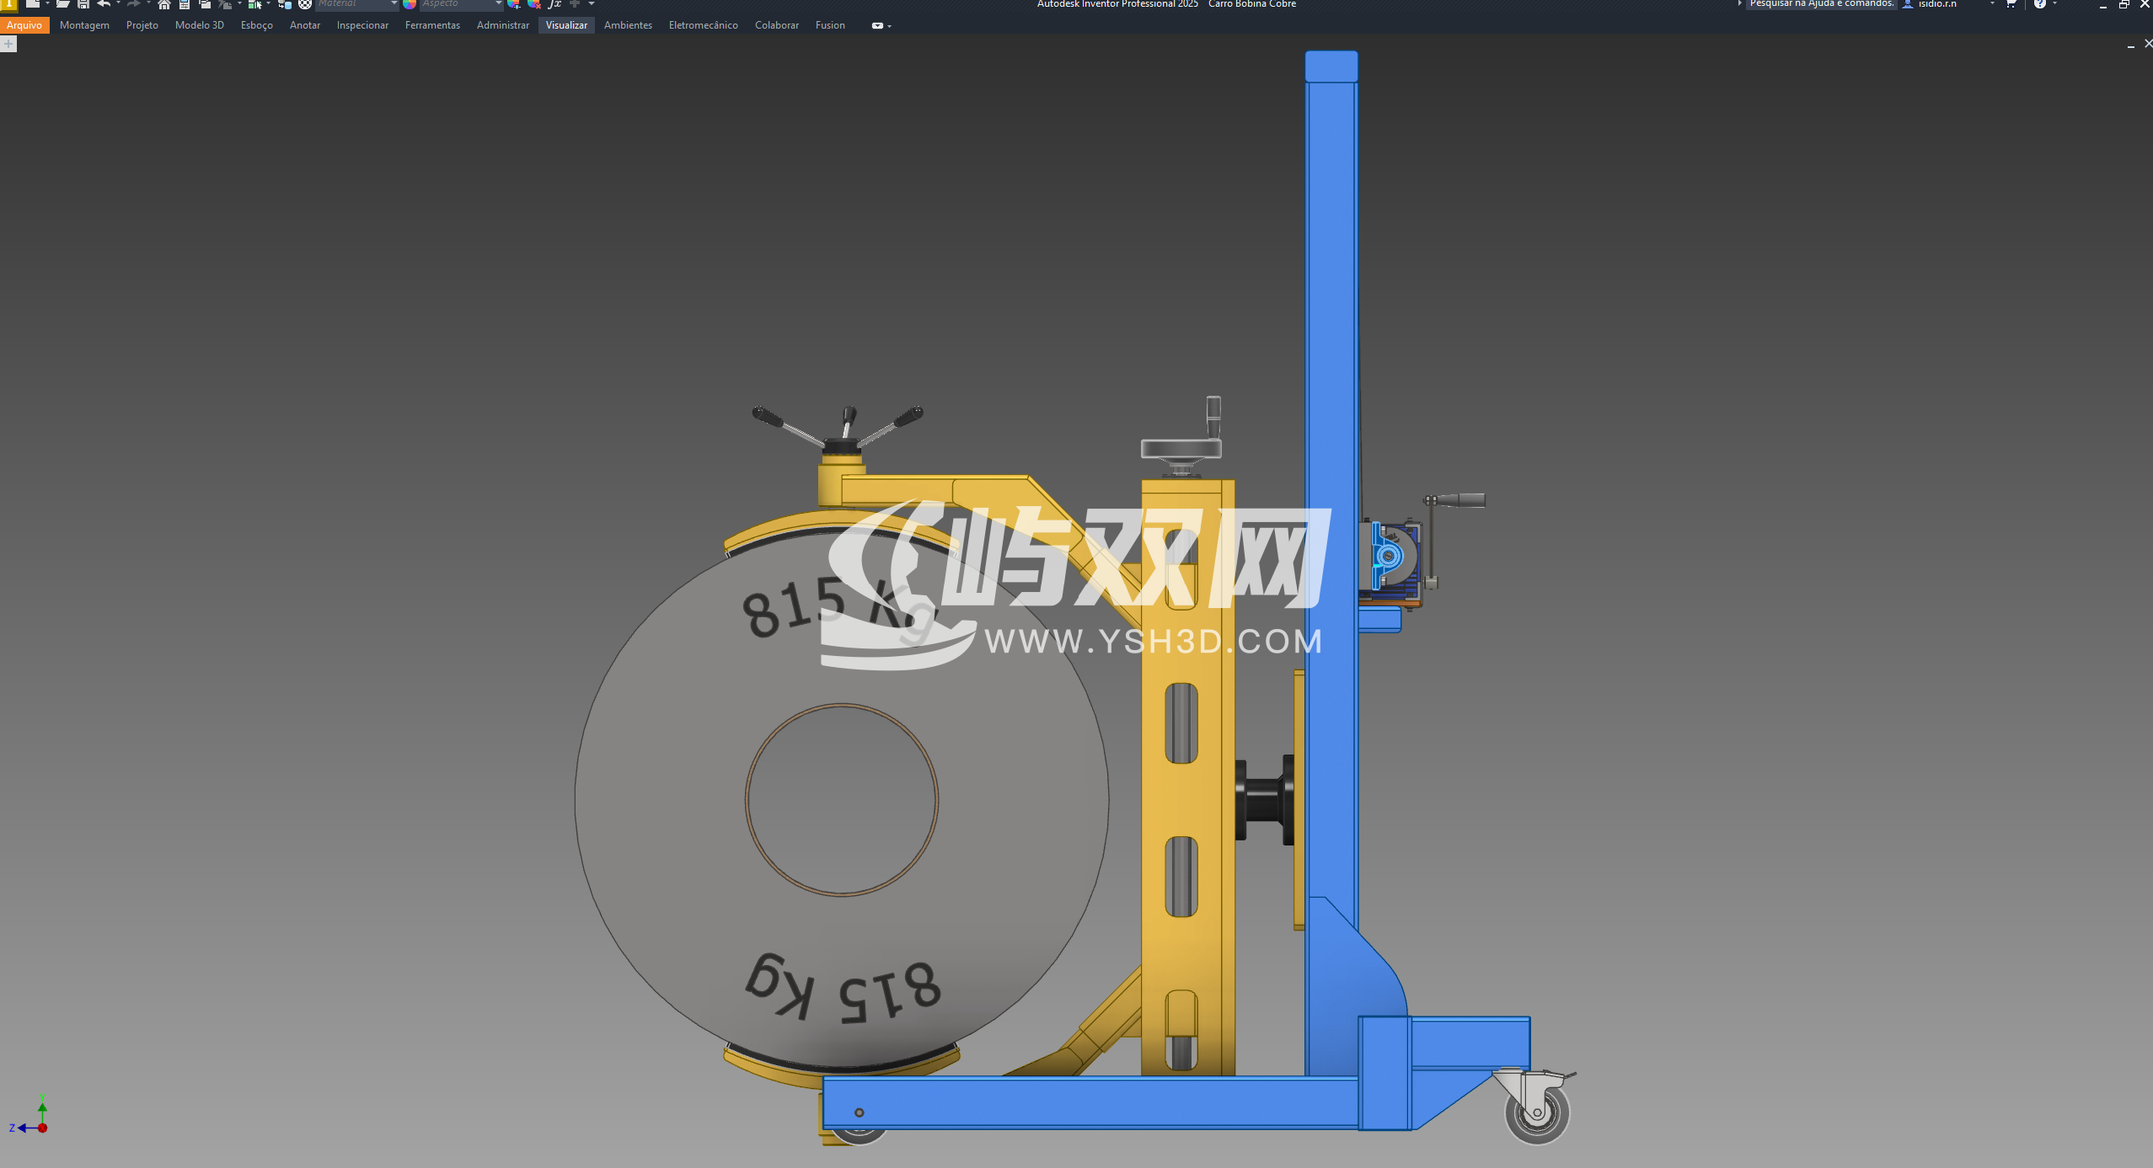This screenshot has height=1168, width=2153.
Task: Select the gray handwheel above the yellow frame
Action: click(x=1181, y=449)
